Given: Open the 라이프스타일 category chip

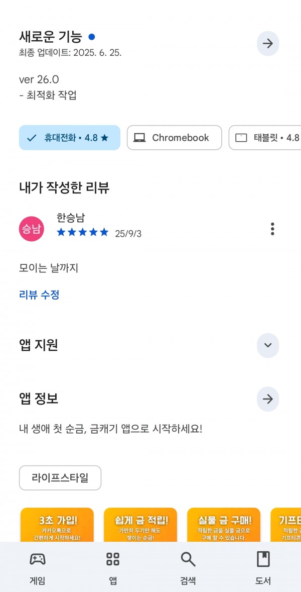Looking at the screenshot, I should coord(60,478).
